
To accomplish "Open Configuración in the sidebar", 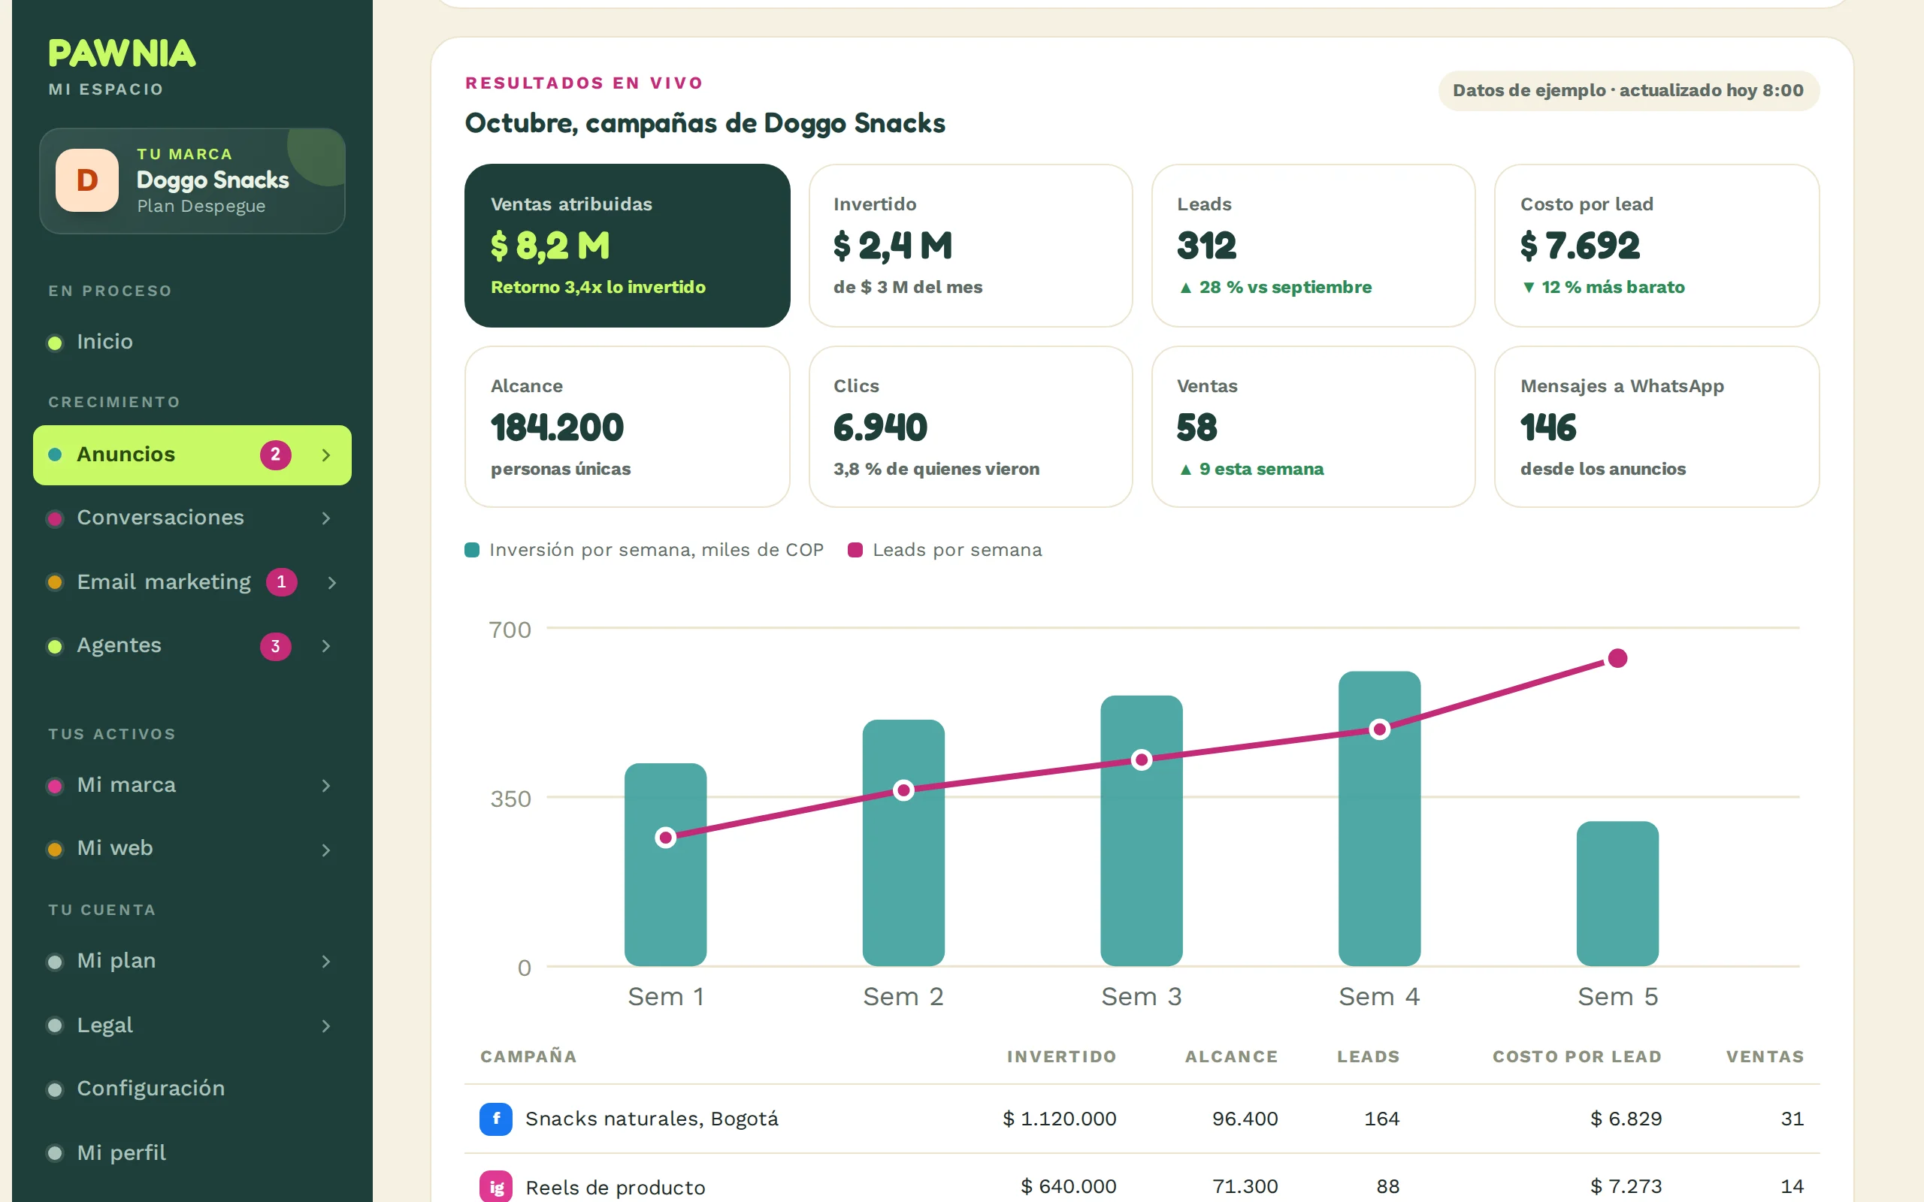I will tap(192, 1089).
